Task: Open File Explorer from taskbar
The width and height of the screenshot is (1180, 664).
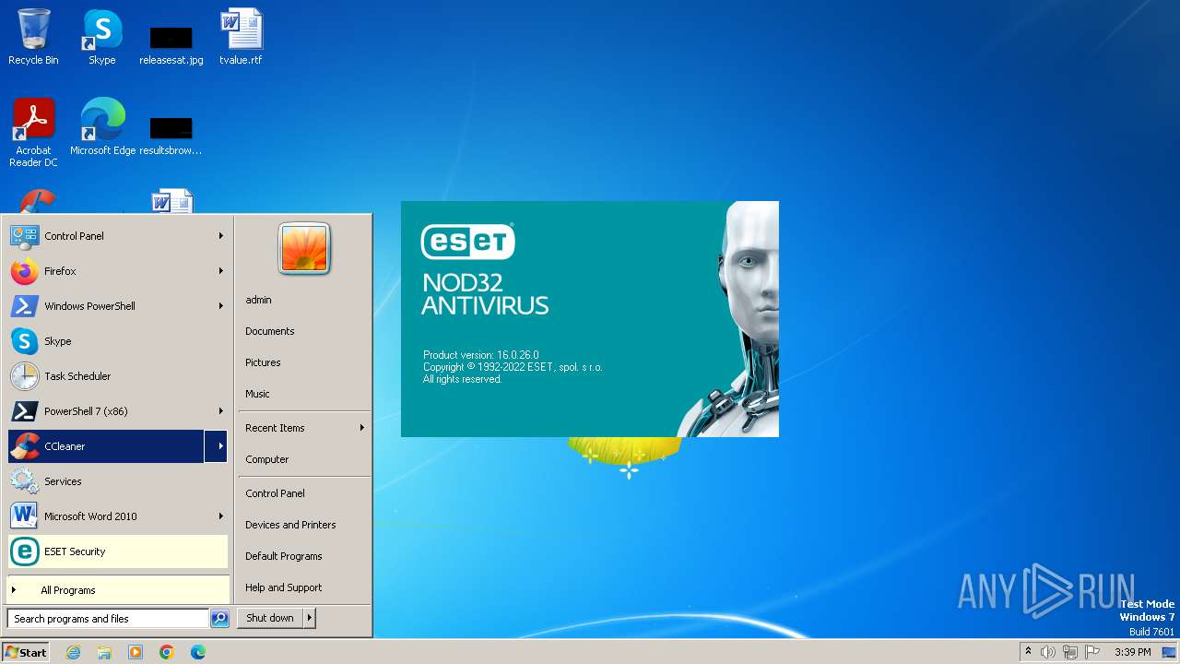Action: pos(104,652)
